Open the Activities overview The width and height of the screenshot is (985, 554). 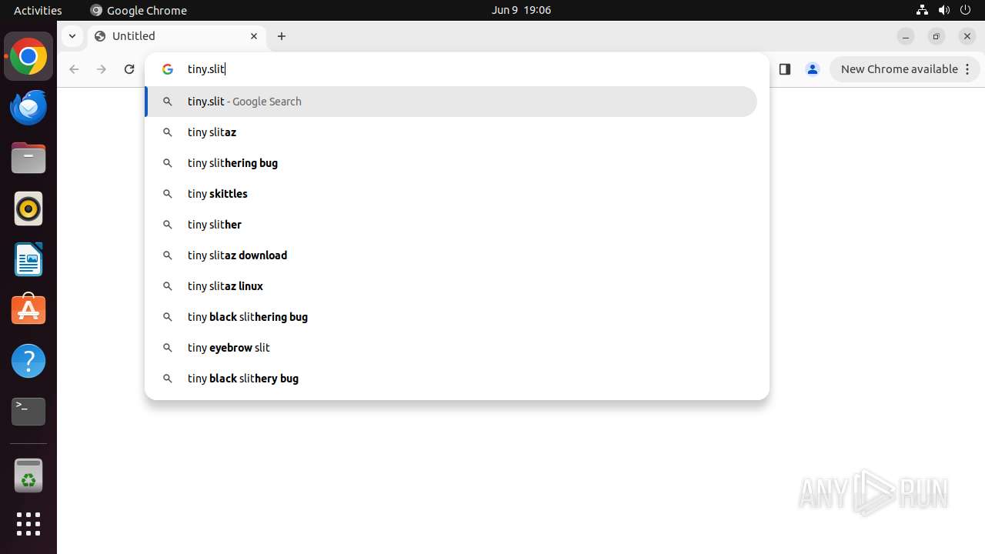click(x=38, y=10)
